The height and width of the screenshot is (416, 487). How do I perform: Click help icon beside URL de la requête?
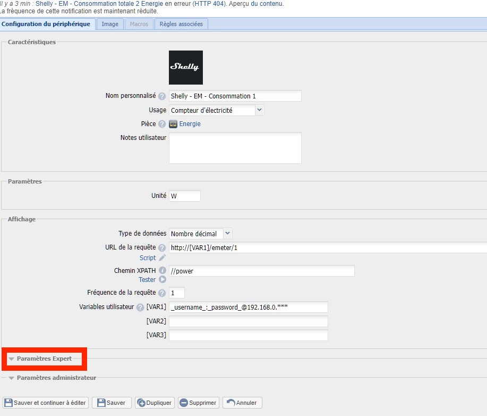pos(162,248)
